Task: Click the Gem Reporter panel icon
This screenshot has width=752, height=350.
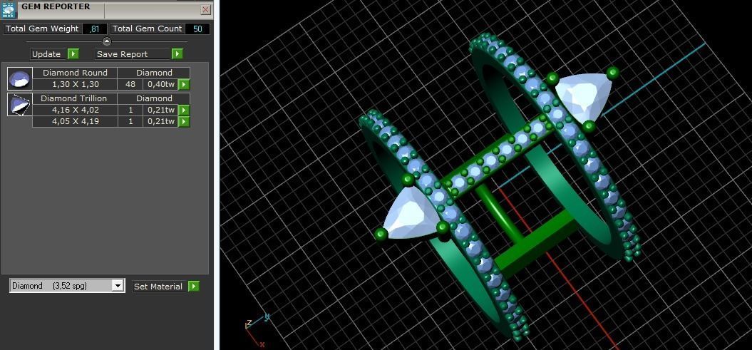Action: 9,10
